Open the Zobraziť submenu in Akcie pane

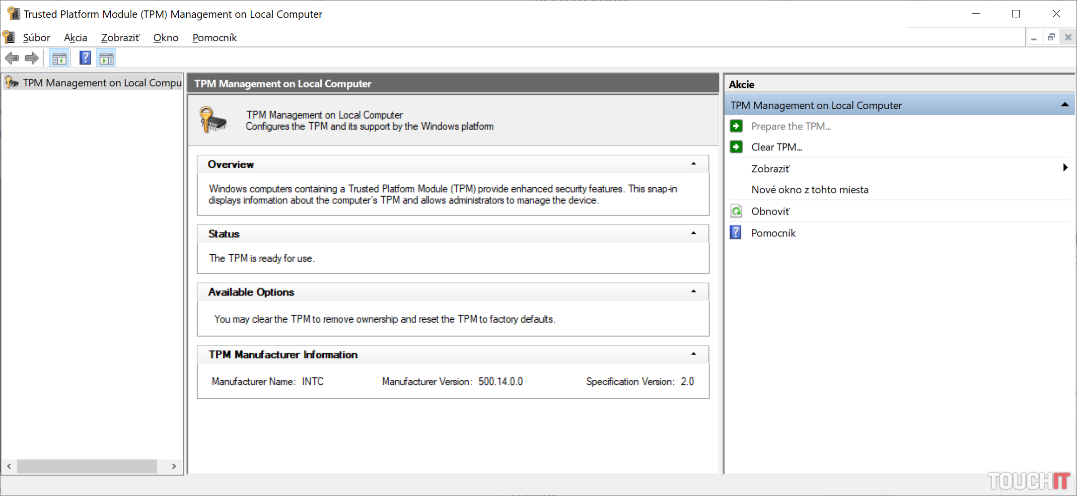pyautogui.click(x=770, y=169)
